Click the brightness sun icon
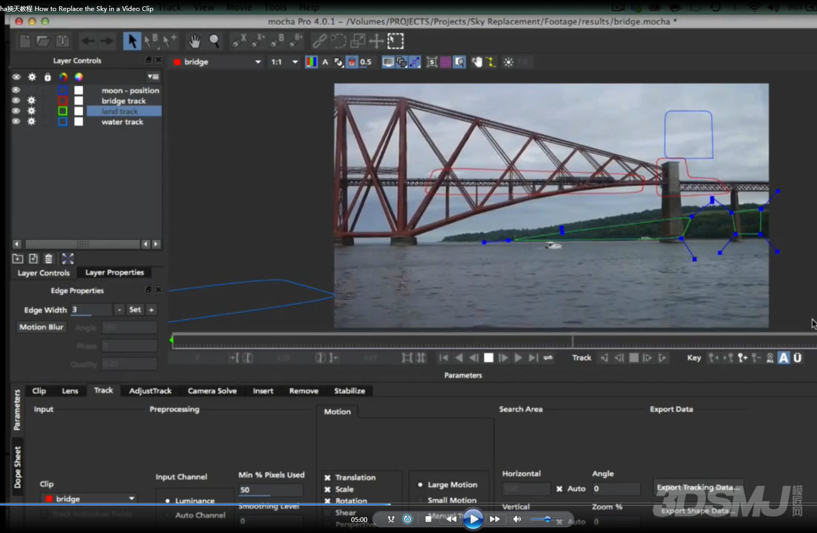 click(x=508, y=62)
